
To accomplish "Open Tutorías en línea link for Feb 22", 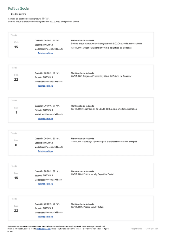I will tap(45, 86).
